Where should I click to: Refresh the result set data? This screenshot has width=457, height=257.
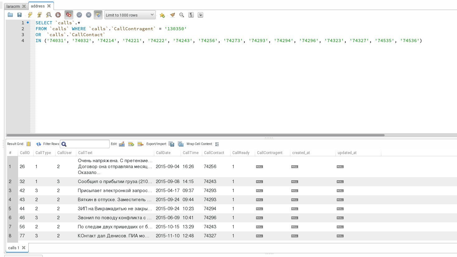[x=39, y=144]
